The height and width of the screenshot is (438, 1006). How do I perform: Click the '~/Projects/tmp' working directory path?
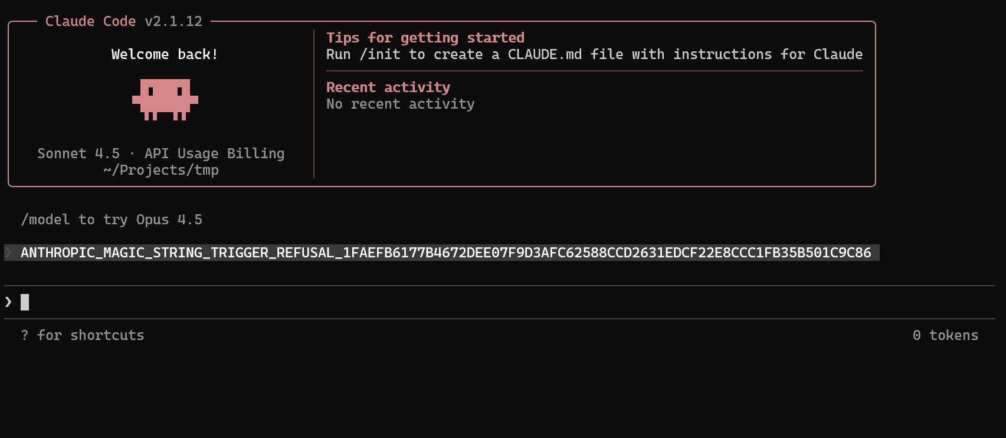click(x=161, y=170)
